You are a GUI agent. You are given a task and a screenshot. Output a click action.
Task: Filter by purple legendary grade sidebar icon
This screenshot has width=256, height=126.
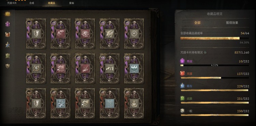click(8, 24)
